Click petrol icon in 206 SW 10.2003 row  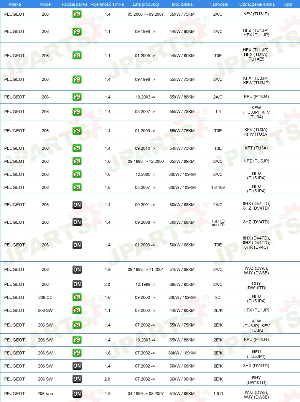[x=77, y=340]
